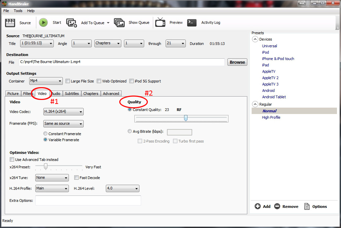Screen dimensions: 341x228
Task: Switch to the Advanced tab
Action: click(x=111, y=93)
